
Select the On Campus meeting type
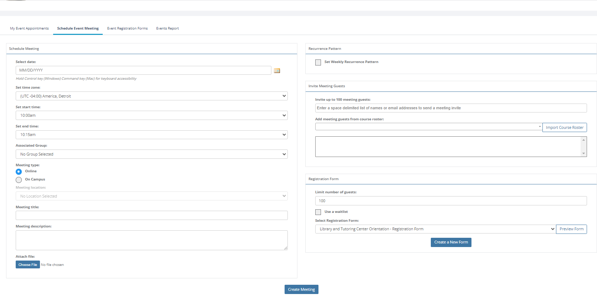(19, 180)
